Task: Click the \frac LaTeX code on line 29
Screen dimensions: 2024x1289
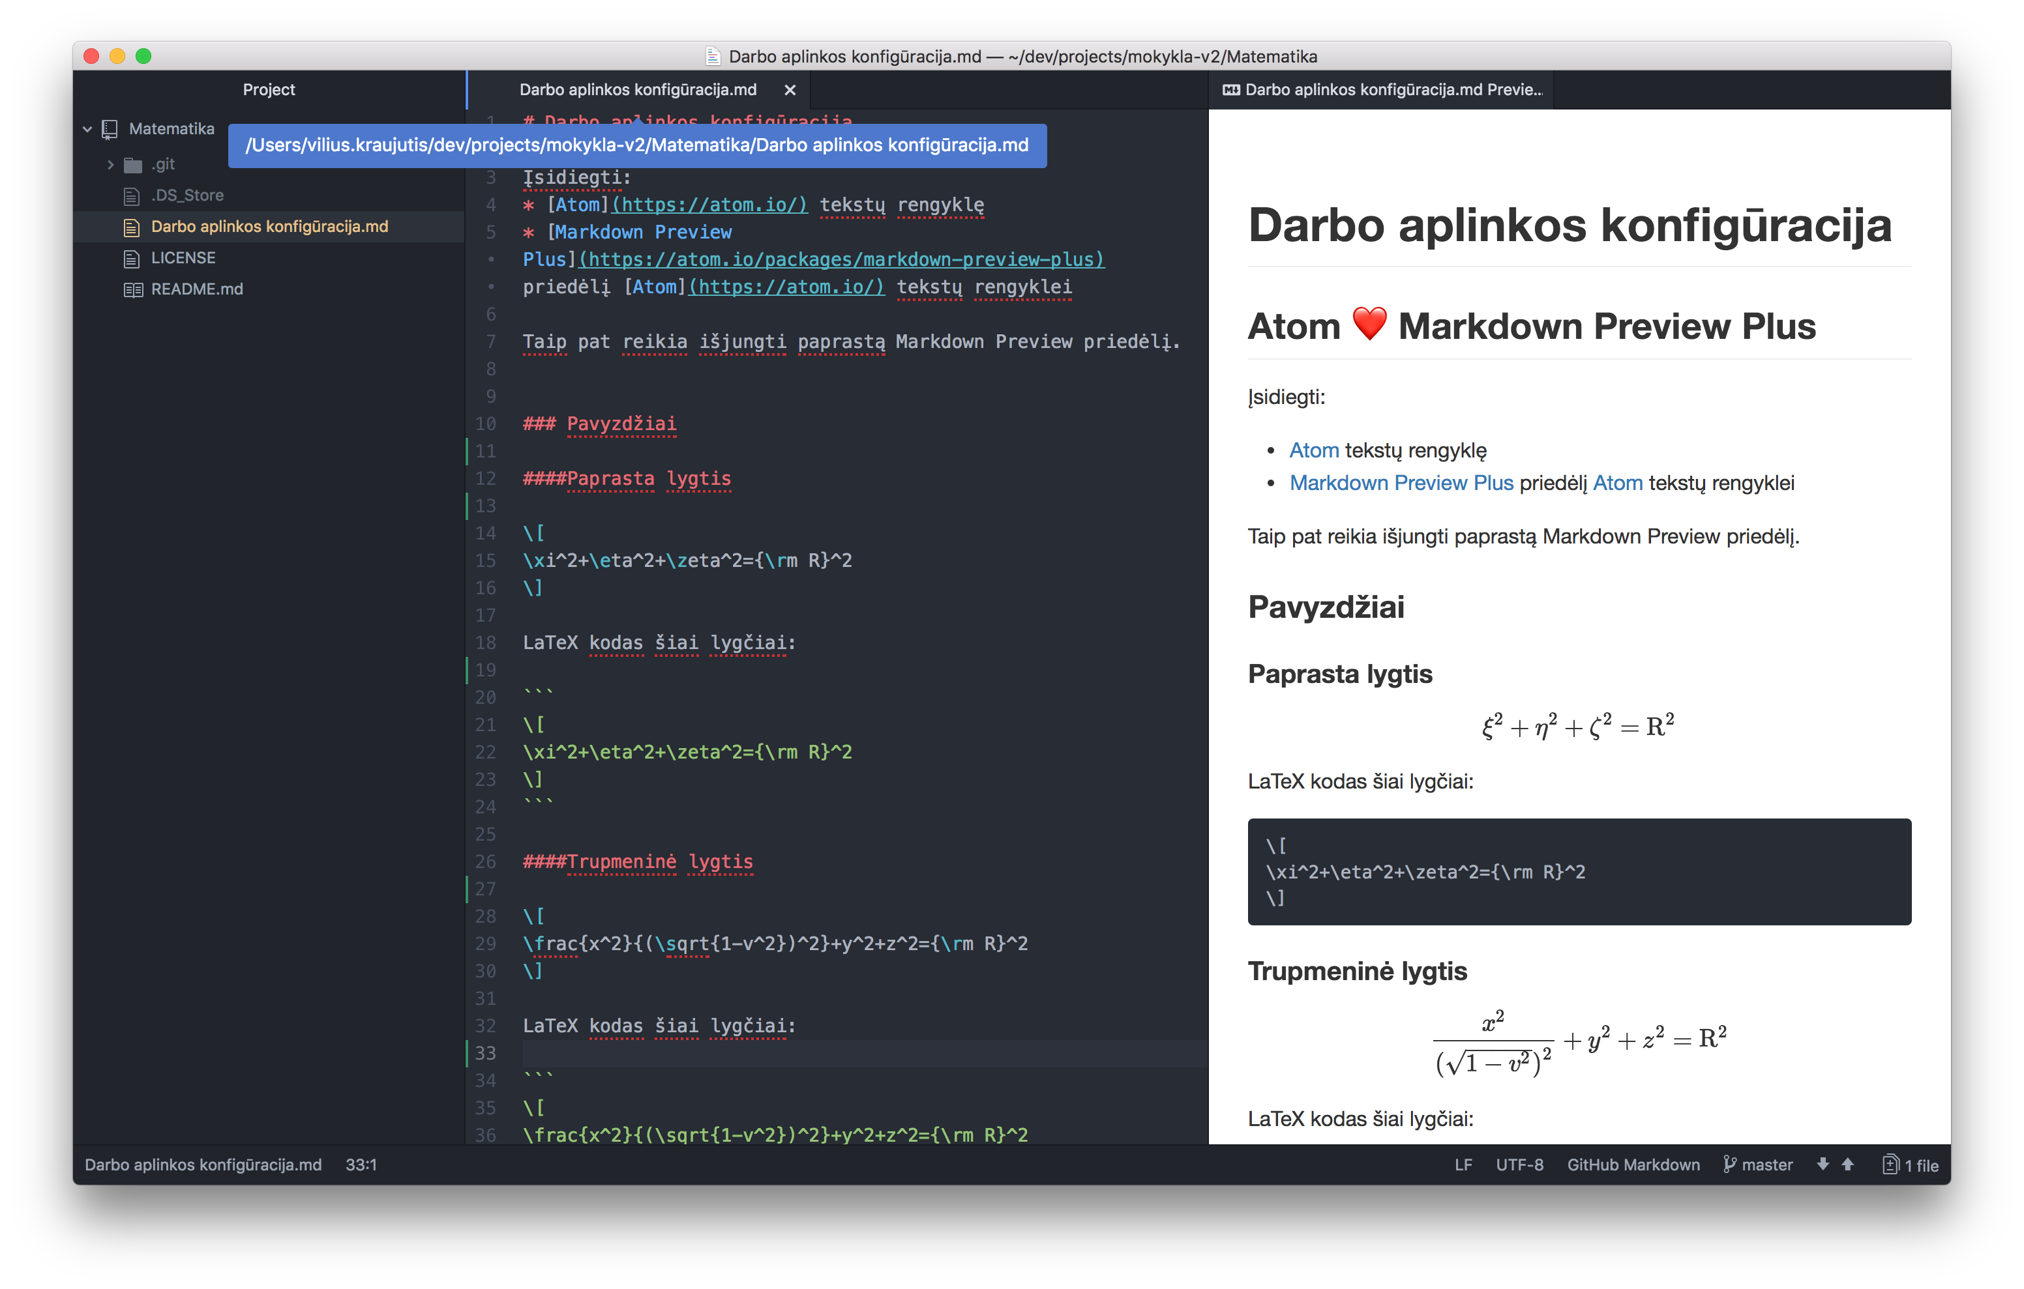Action: click(774, 944)
